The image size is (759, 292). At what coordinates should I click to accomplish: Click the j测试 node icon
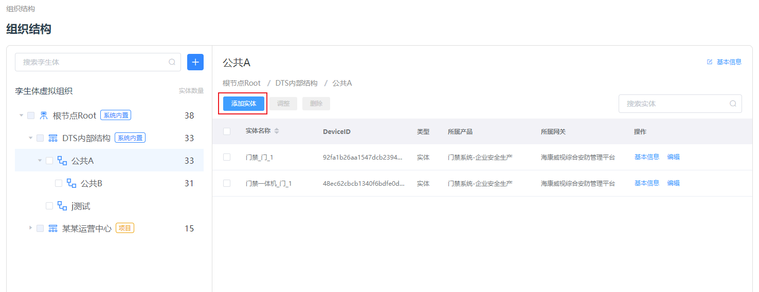[62, 206]
